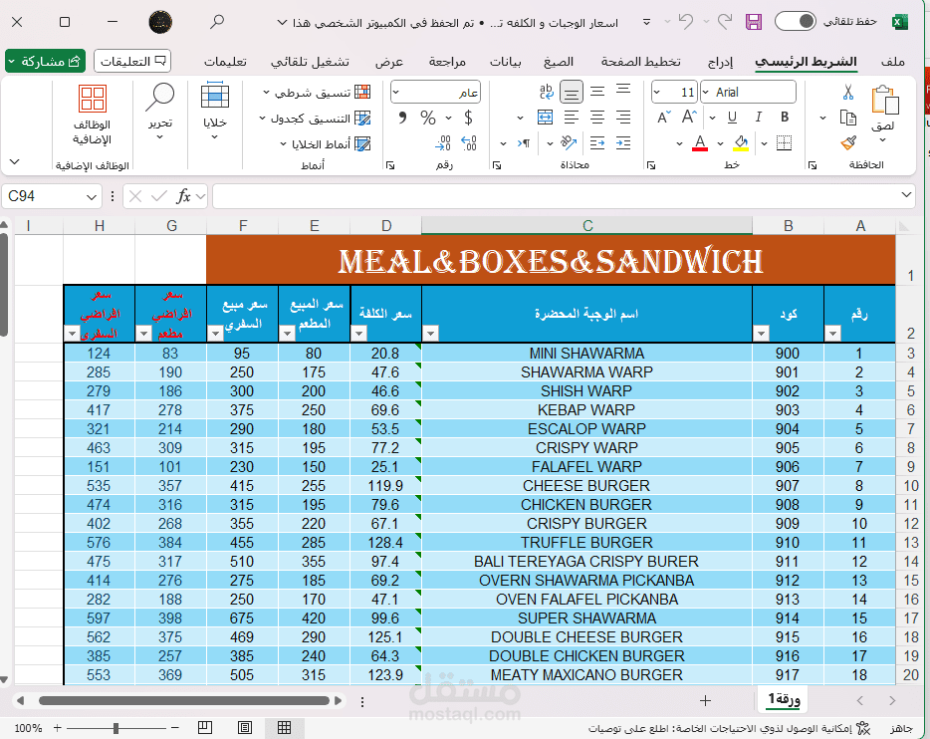The image size is (930, 739).
Task: Open the بيانات Data tab
Action: click(506, 62)
